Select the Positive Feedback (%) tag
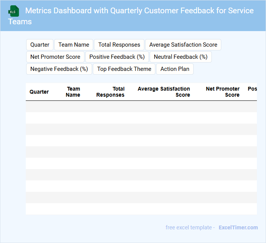The width and height of the screenshot is (266, 243). click(117, 57)
